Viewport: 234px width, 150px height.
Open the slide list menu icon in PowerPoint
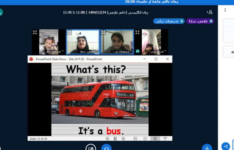pos(115,139)
